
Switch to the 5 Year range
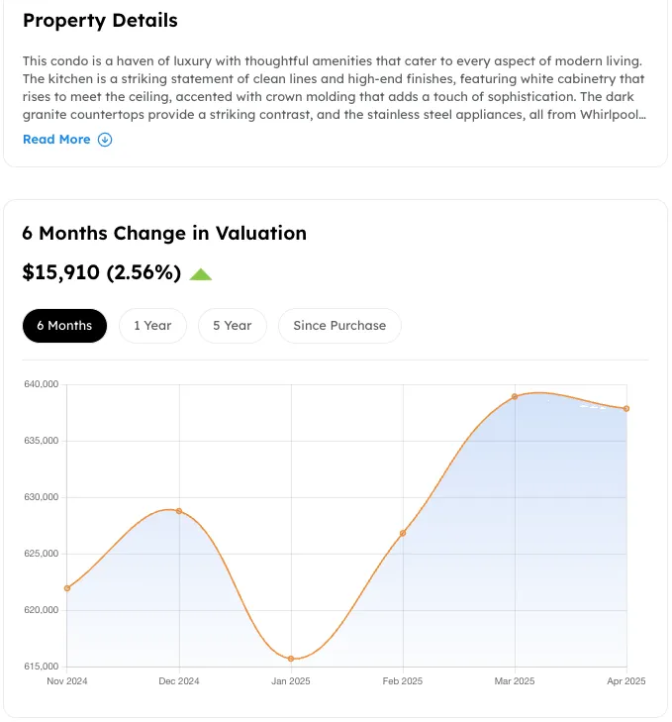(233, 326)
